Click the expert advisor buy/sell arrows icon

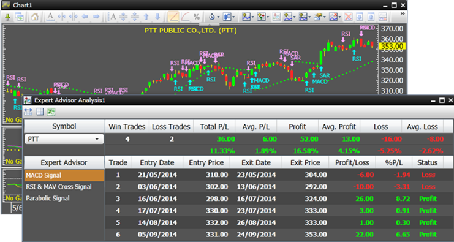click(262, 17)
